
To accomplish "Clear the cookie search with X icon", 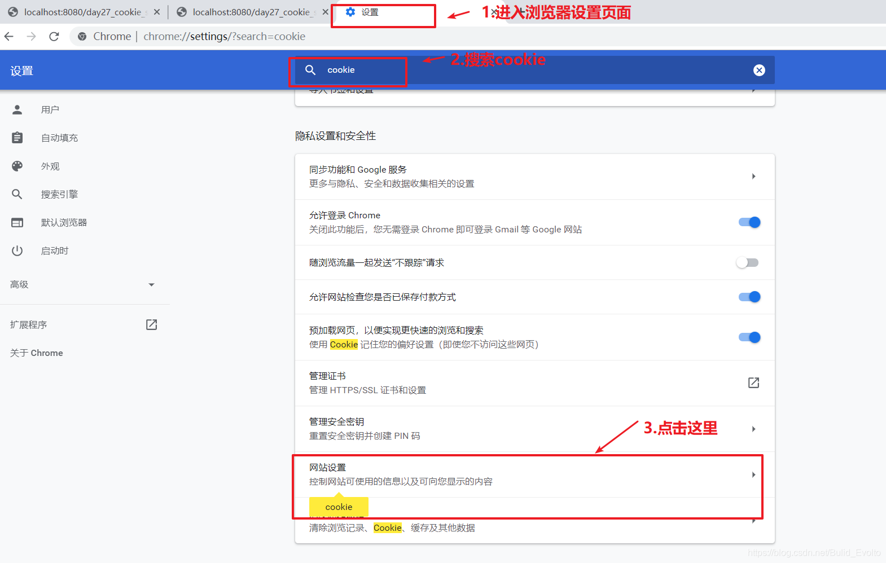I will click(759, 70).
